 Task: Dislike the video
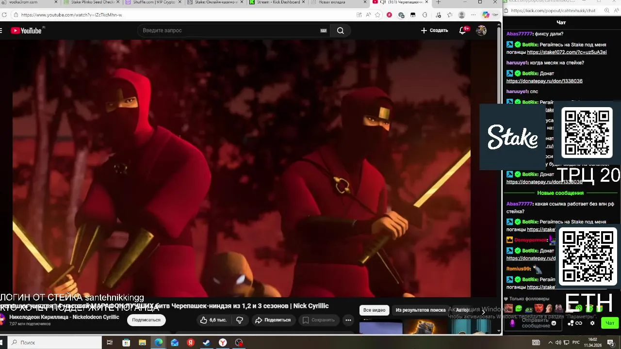(240, 320)
